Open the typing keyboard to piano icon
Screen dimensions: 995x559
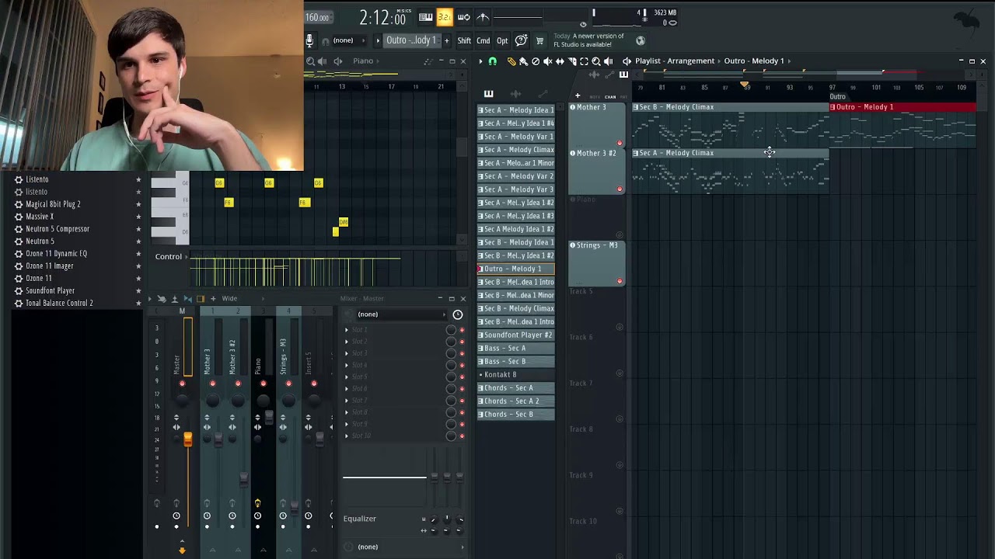[426, 17]
